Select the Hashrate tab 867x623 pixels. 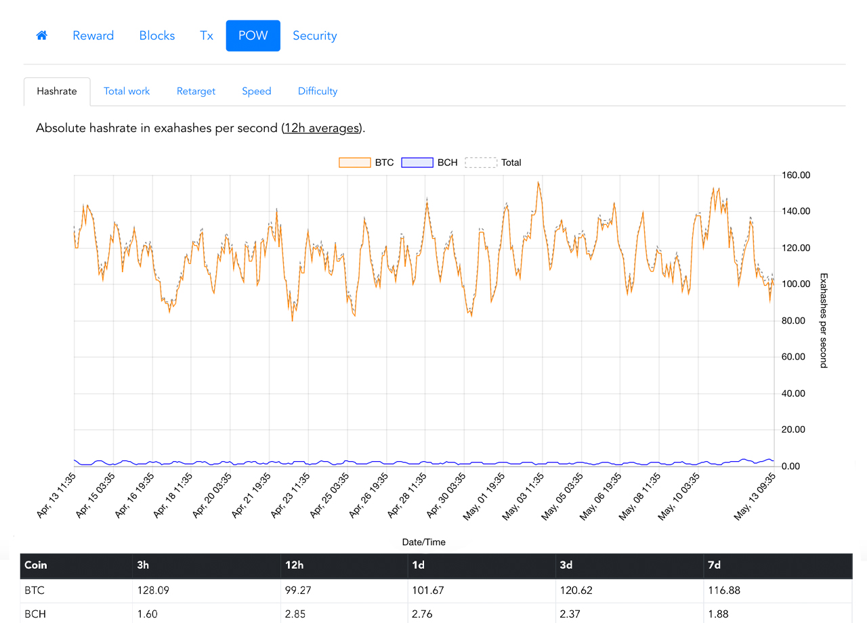(x=57, y=91)
